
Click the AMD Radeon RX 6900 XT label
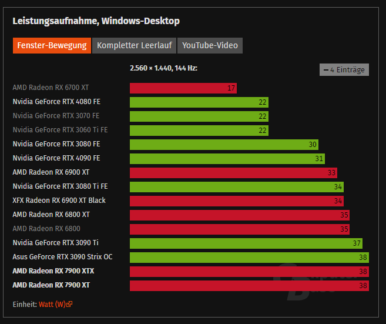[51, 172]
